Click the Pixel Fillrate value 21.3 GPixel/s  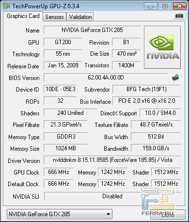click(x=66, y=125)
